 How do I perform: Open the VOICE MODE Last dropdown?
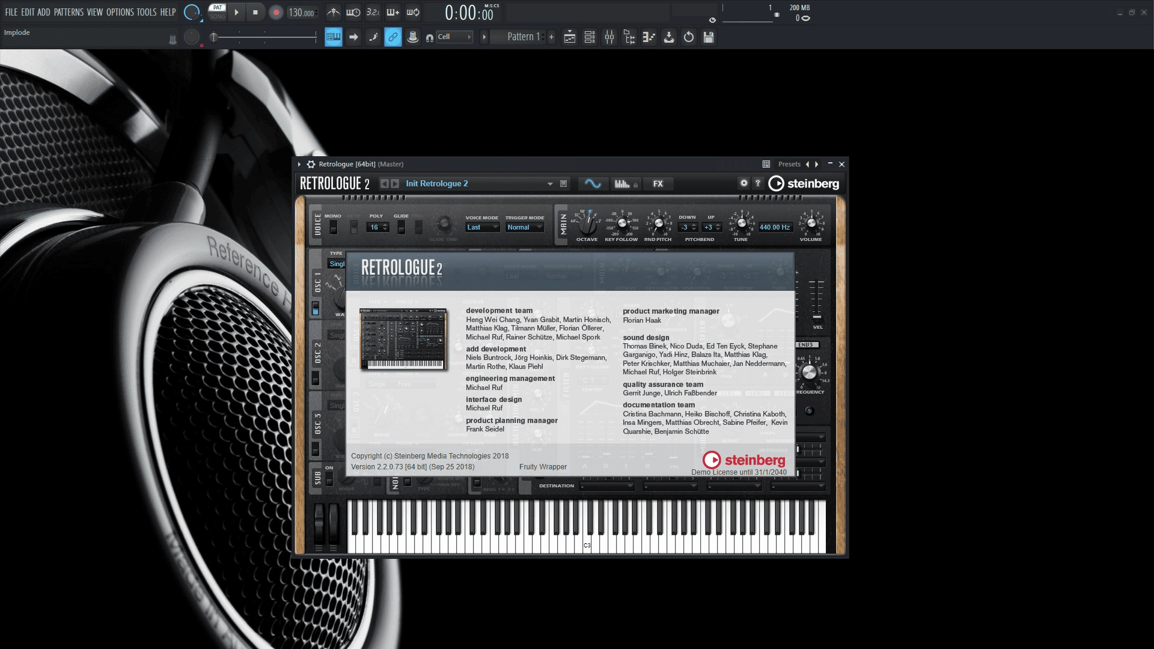click(x=483, y=227)
